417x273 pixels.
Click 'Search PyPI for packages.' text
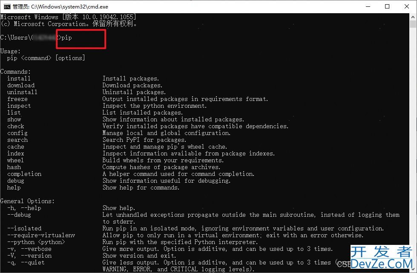coord(144,140)
